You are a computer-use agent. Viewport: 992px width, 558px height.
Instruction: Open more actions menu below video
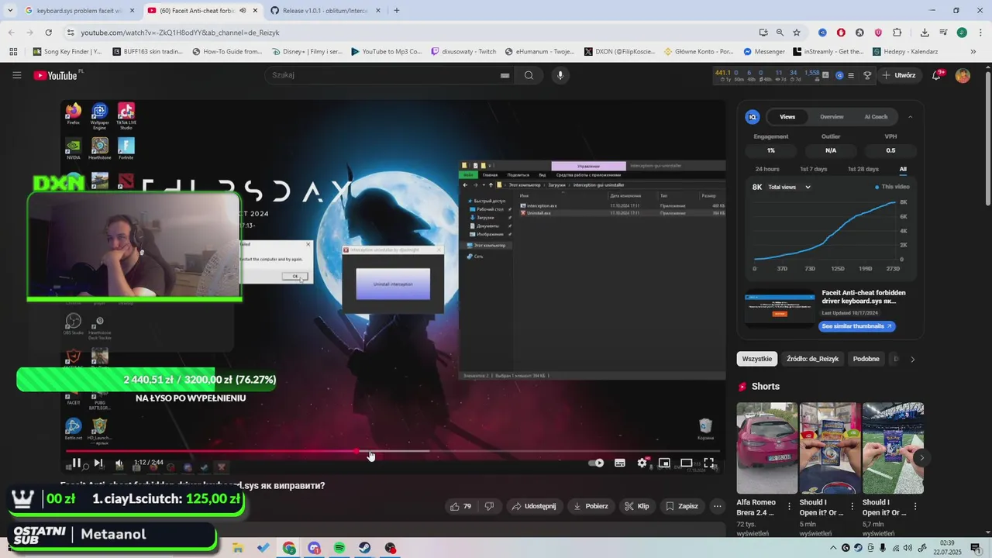pyautogui.click(x=718, y=506)
